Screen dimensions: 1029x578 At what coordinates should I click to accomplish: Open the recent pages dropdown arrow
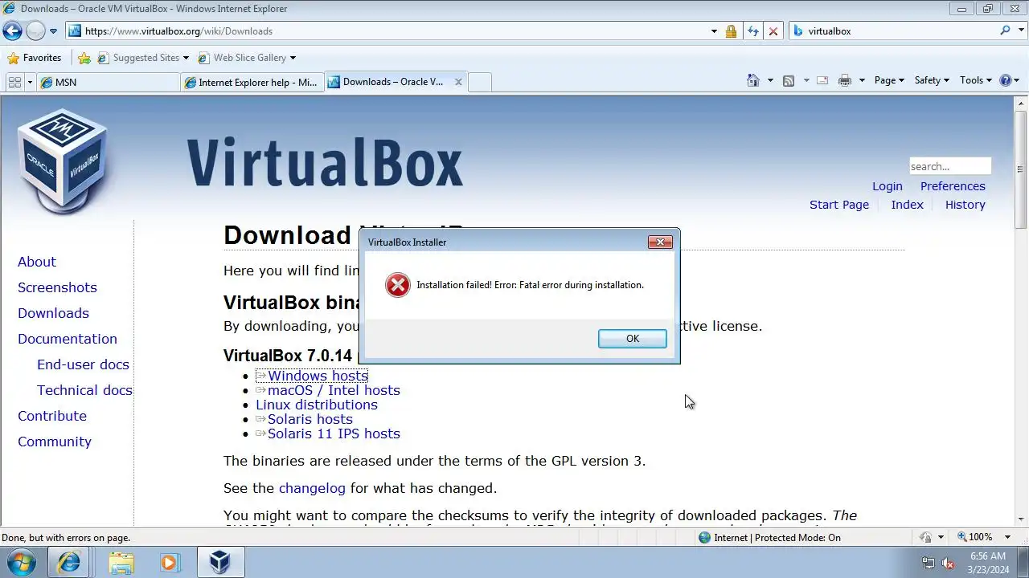pyautogui.click(x=54, y=31)
